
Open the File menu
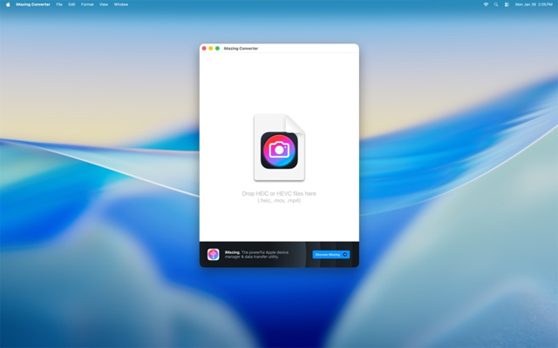click(59, 4)
